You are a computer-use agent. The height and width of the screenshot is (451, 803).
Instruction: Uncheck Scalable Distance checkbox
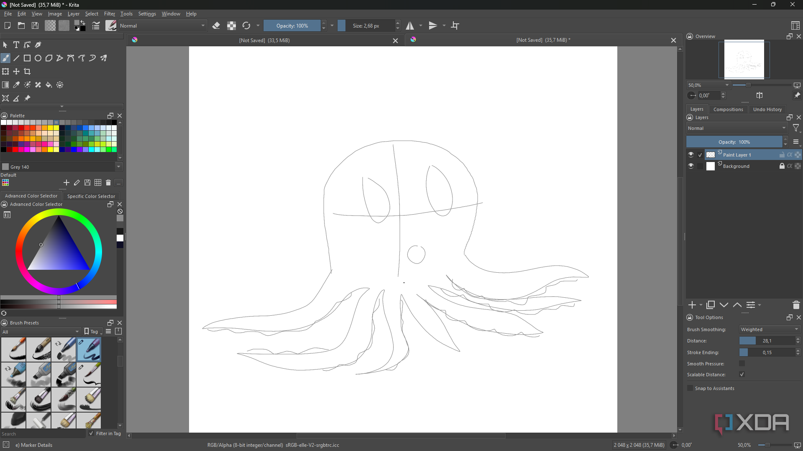(x=742, y=375)
